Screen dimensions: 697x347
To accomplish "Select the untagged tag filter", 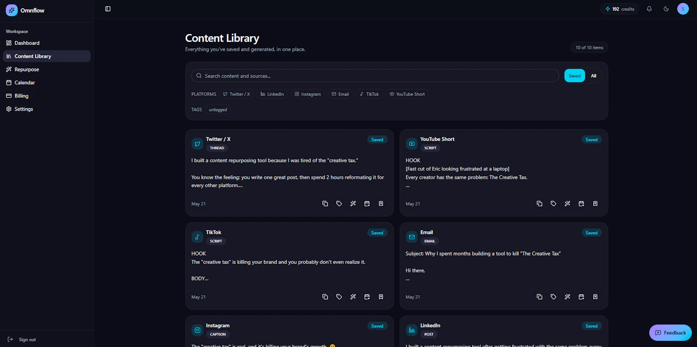I will point(218,110).
